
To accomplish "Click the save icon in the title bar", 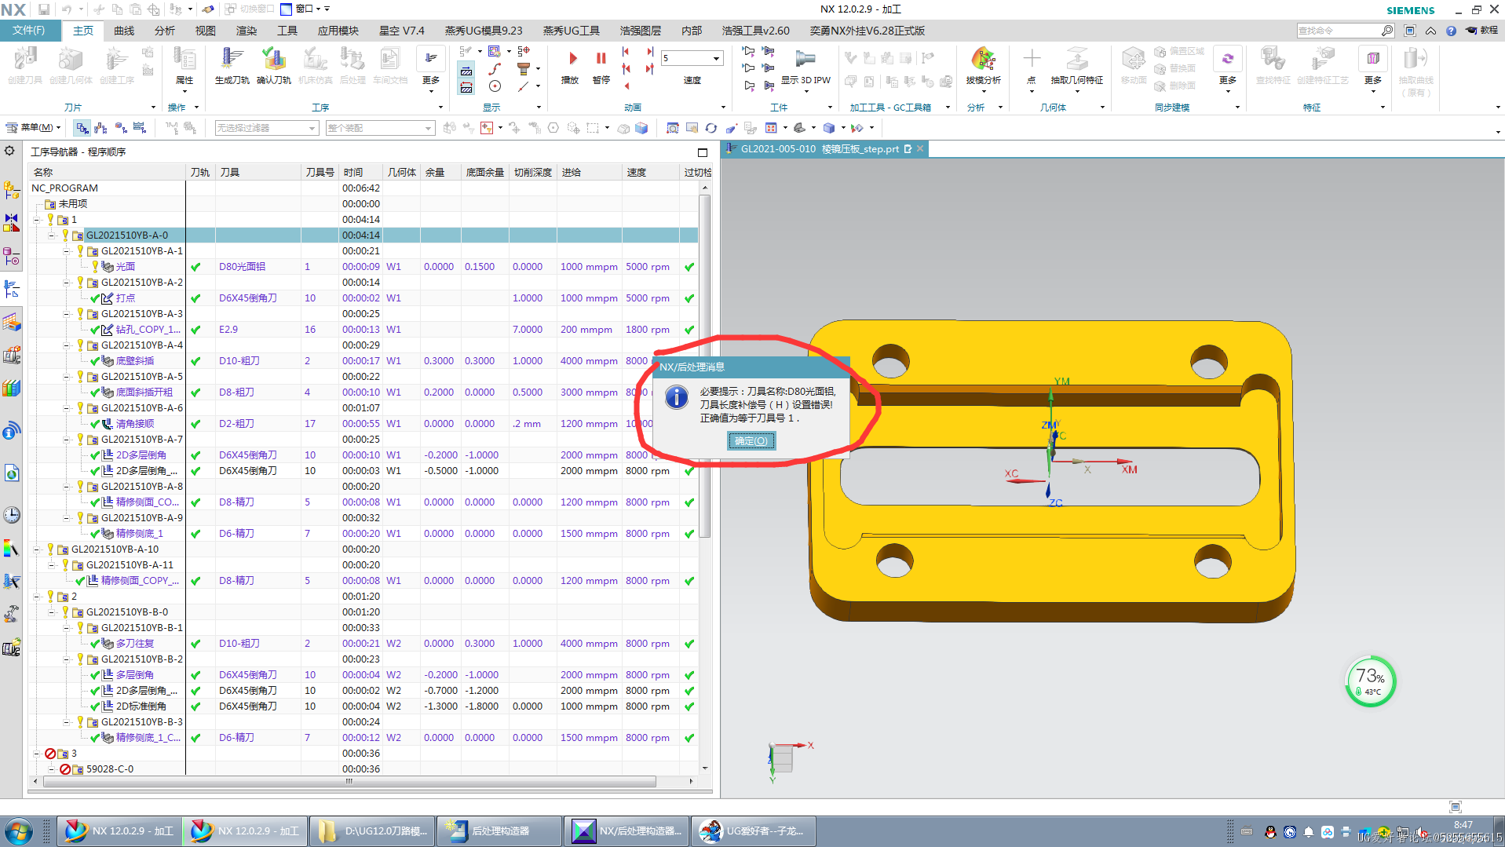I will tap(44, 9).
